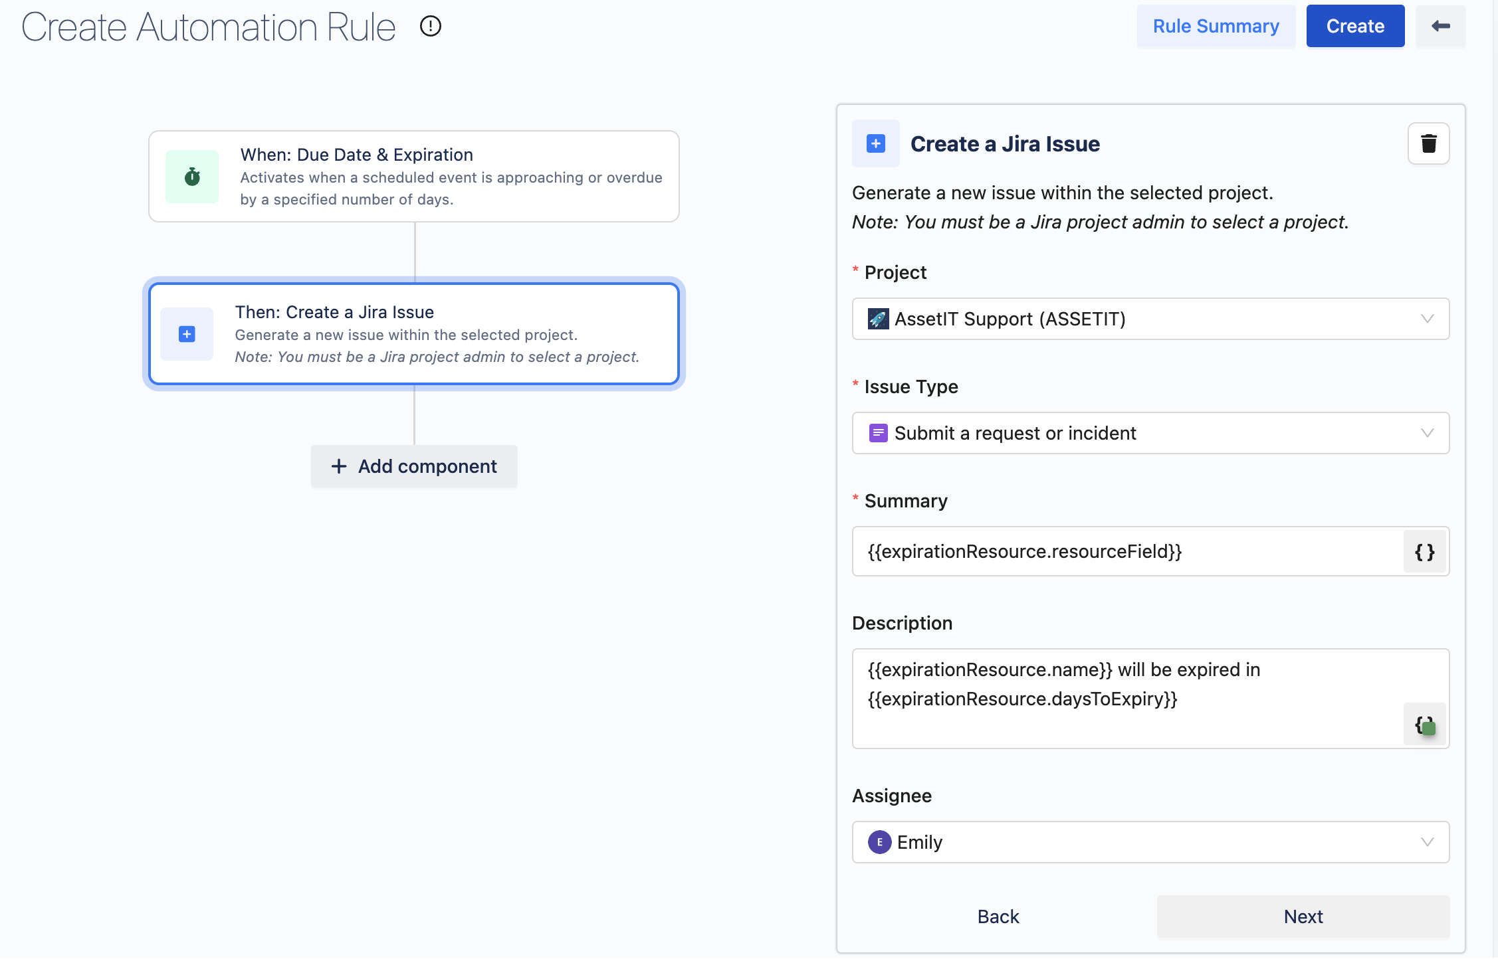Delete component using trash icon
Image resolution: width=1498 pixels, height=959 pixels.
1428,143
